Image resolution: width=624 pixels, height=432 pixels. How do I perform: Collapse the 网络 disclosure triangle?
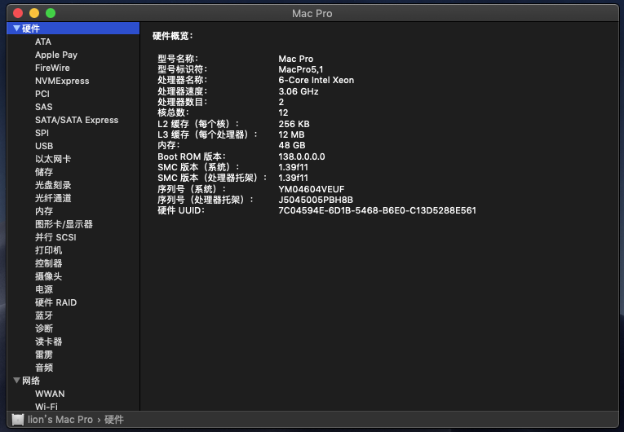[16, 381]
